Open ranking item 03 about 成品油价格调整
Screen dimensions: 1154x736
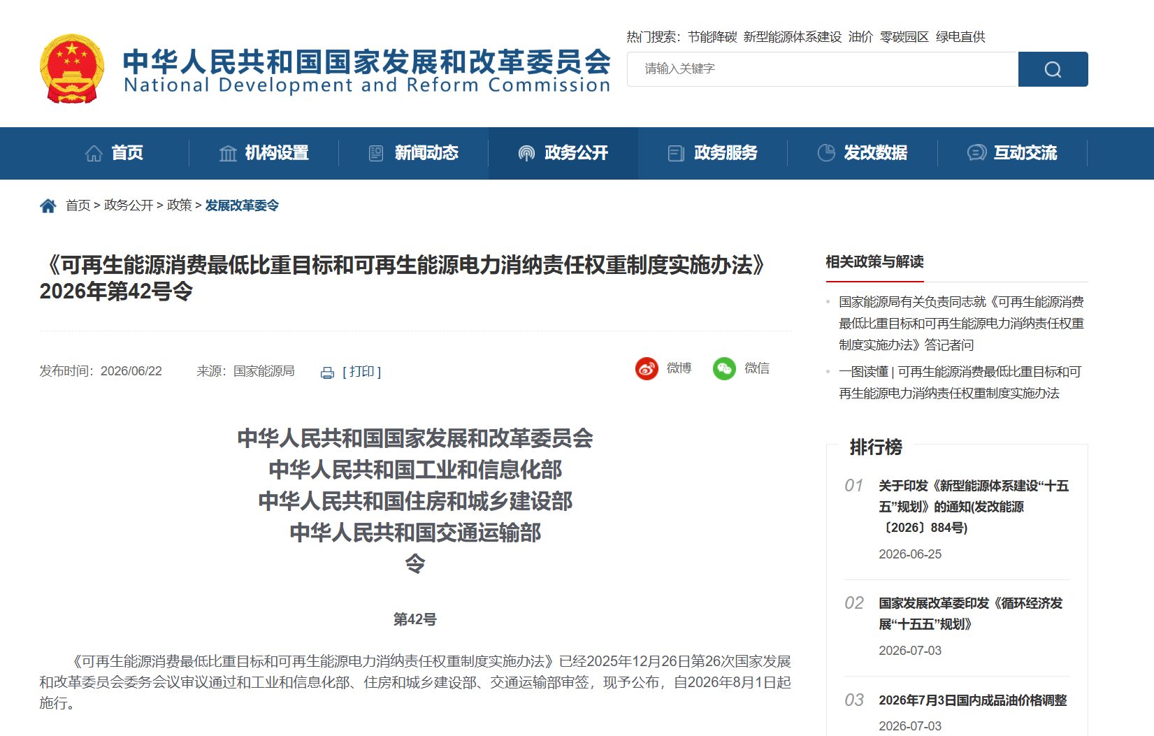(973, 700)
